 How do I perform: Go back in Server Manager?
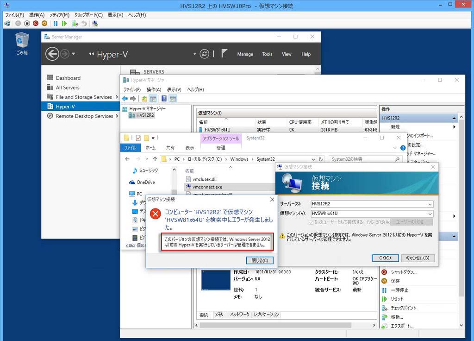(52, 54)
